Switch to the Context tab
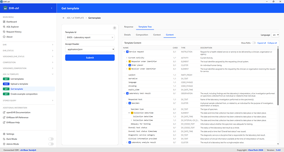 click(x=157, y=35)
